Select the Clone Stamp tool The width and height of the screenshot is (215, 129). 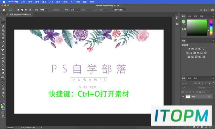point(3,54)
